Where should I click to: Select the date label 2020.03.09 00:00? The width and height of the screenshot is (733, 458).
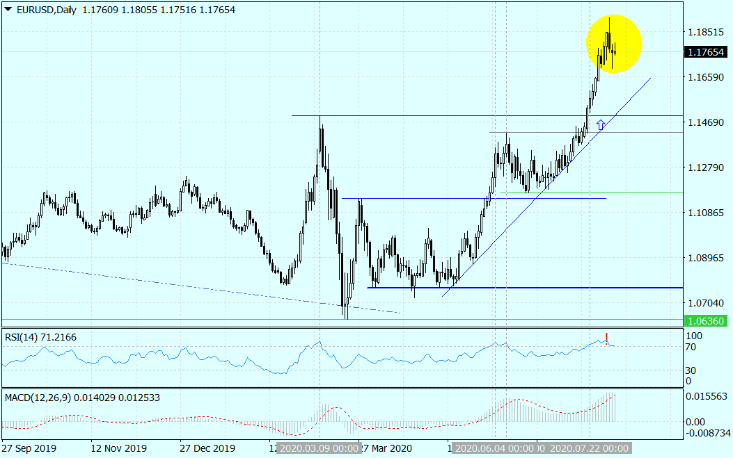click(x=319, y=448)
